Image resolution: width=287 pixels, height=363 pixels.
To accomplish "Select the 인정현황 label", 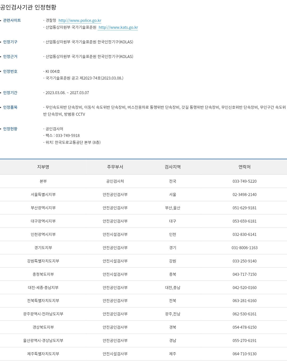I will tap(10, 129).
